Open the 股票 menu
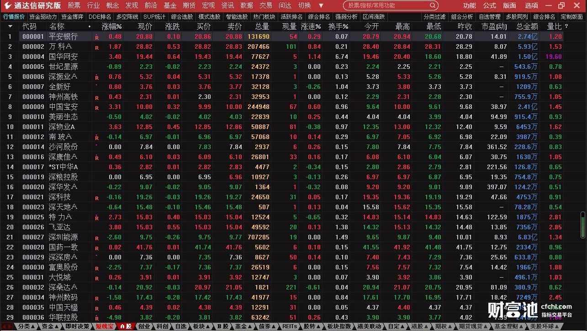The height and width of the screenshot is (331, 587). (74, 5)
